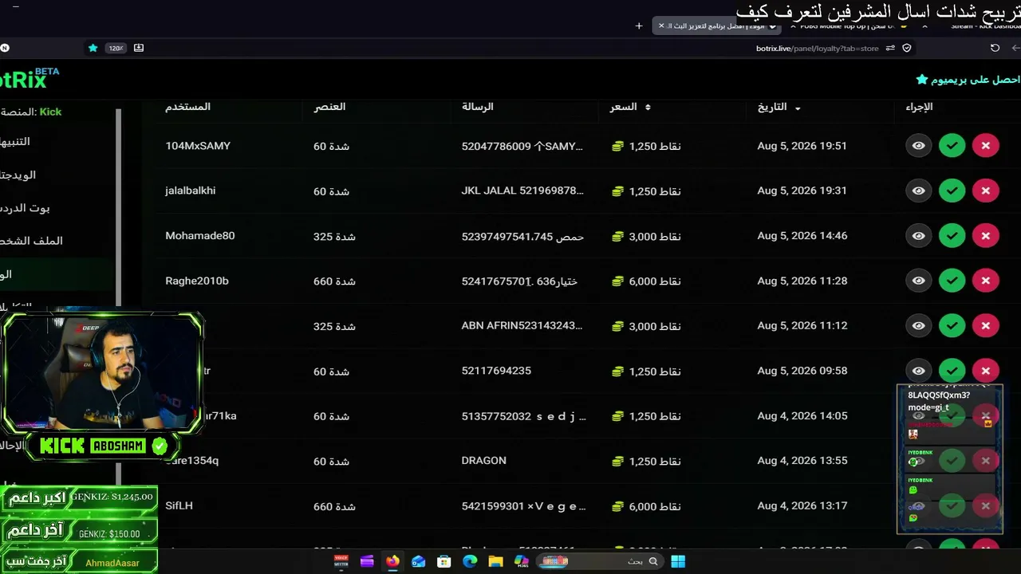Approve the ABN AFRIN row green check
Image resolution: width=1021 pixels, height=574 pixels.
tap(952, 326)
